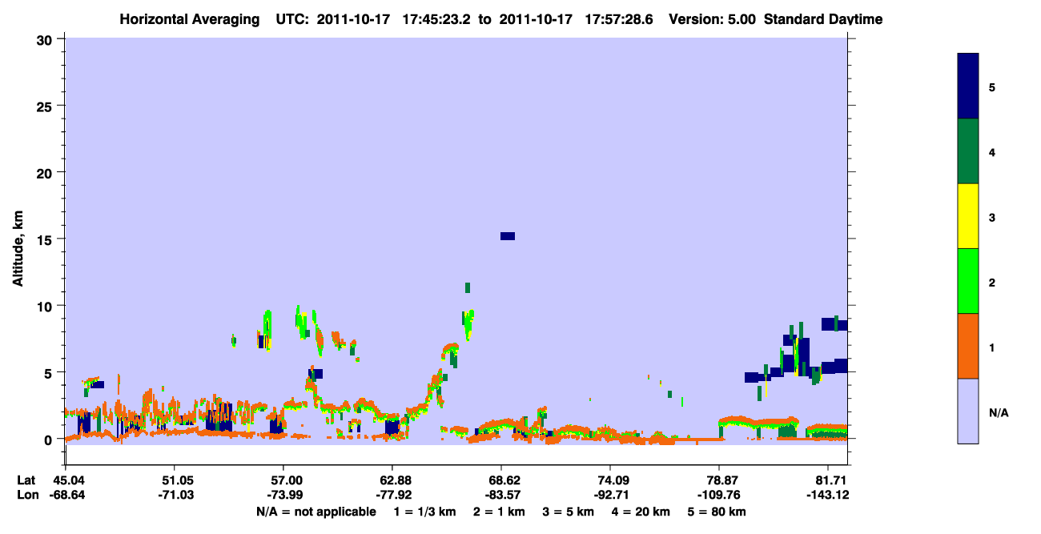Image resolution: width=1041 pixels, height=534 pixels.
Task: Click longitude value -68.64
Action: click(x=66, y=495)
